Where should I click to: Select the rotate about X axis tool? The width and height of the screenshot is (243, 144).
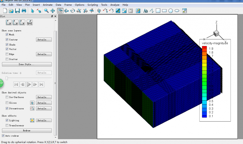[79, 11]
